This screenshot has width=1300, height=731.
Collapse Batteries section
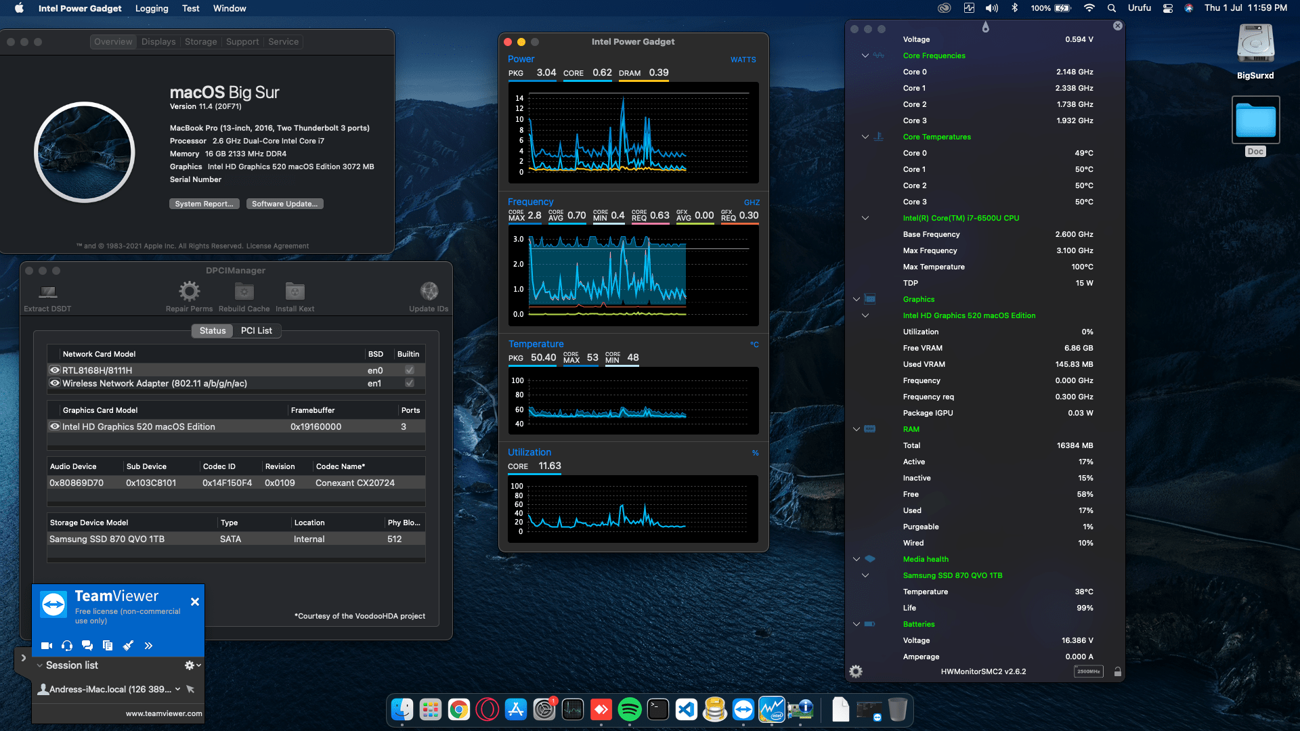click(857, 624)
